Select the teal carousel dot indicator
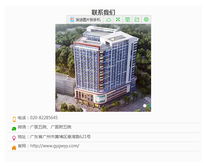Image resolution: width=205 pixels, height=168 pixels. point(150,106)
